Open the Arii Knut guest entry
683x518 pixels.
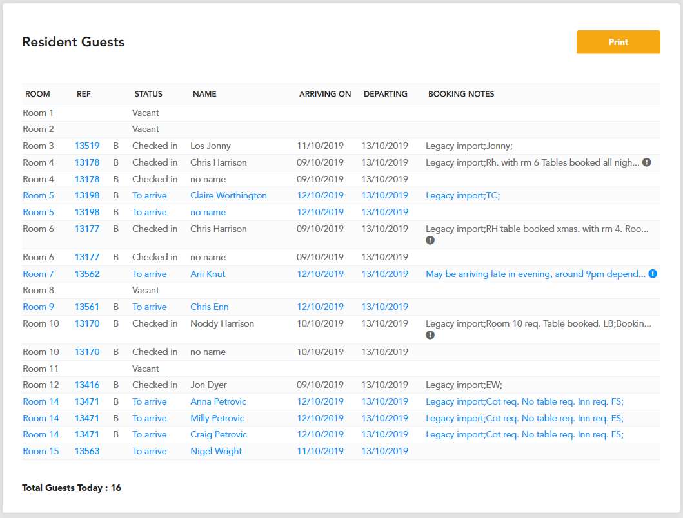[207, 274]
